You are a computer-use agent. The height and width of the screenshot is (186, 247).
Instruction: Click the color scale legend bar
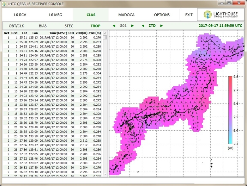pyautogui.click(x=230, y=110)
